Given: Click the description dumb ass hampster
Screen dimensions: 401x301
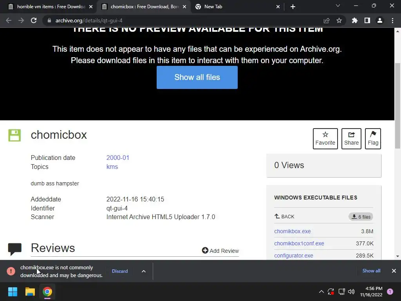Looking at the screenshot, I should [x=55, y=183].
